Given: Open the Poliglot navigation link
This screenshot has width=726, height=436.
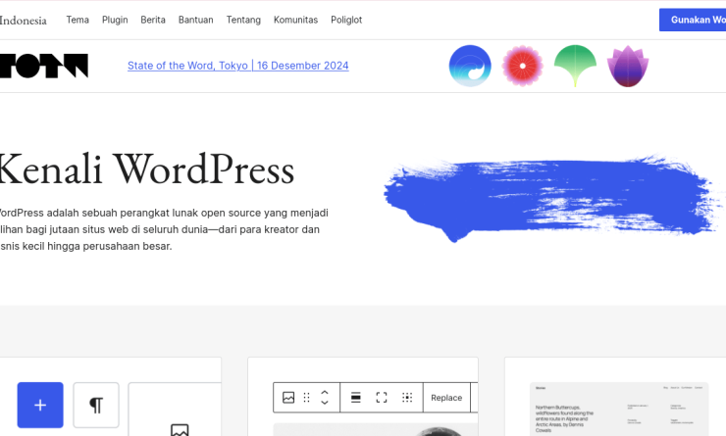Looking at the screenshot, I should point(346,20).
